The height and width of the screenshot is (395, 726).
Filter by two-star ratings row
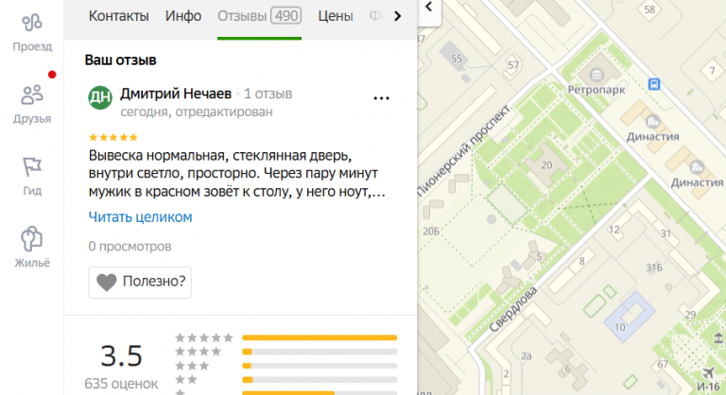pyautogui.click(x=285, y=380)
